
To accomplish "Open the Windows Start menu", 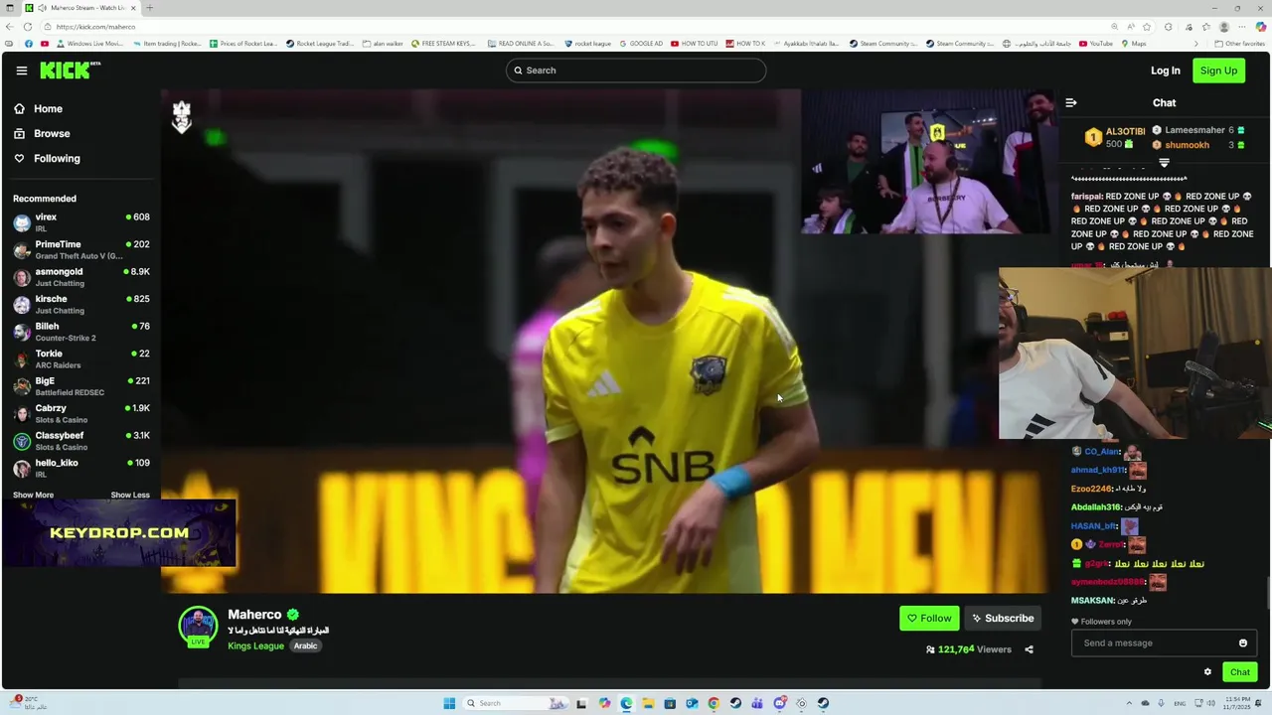I will click(x=449, y=703).
